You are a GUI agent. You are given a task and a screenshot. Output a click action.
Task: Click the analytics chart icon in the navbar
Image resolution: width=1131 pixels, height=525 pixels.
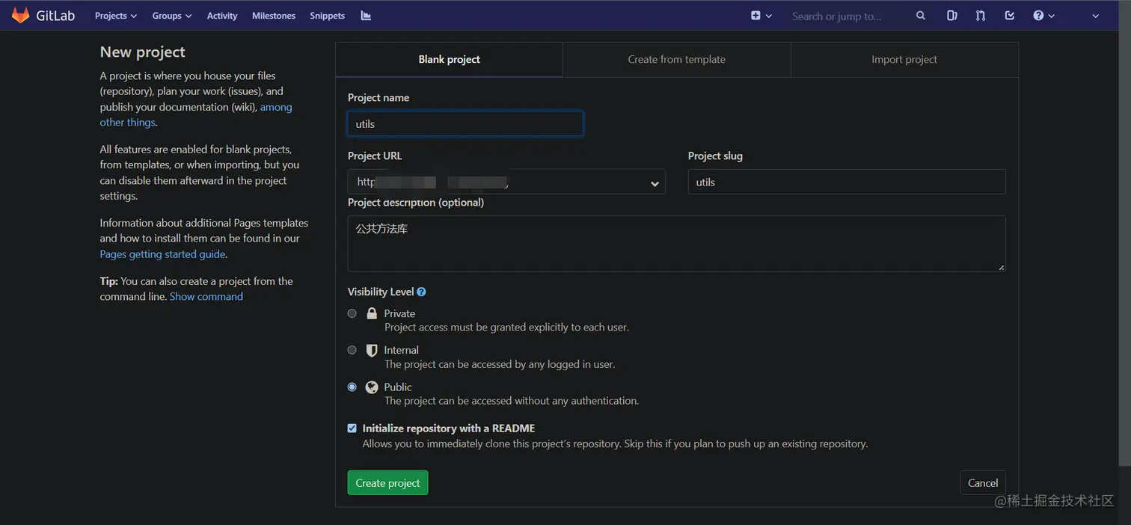[366, 15]
